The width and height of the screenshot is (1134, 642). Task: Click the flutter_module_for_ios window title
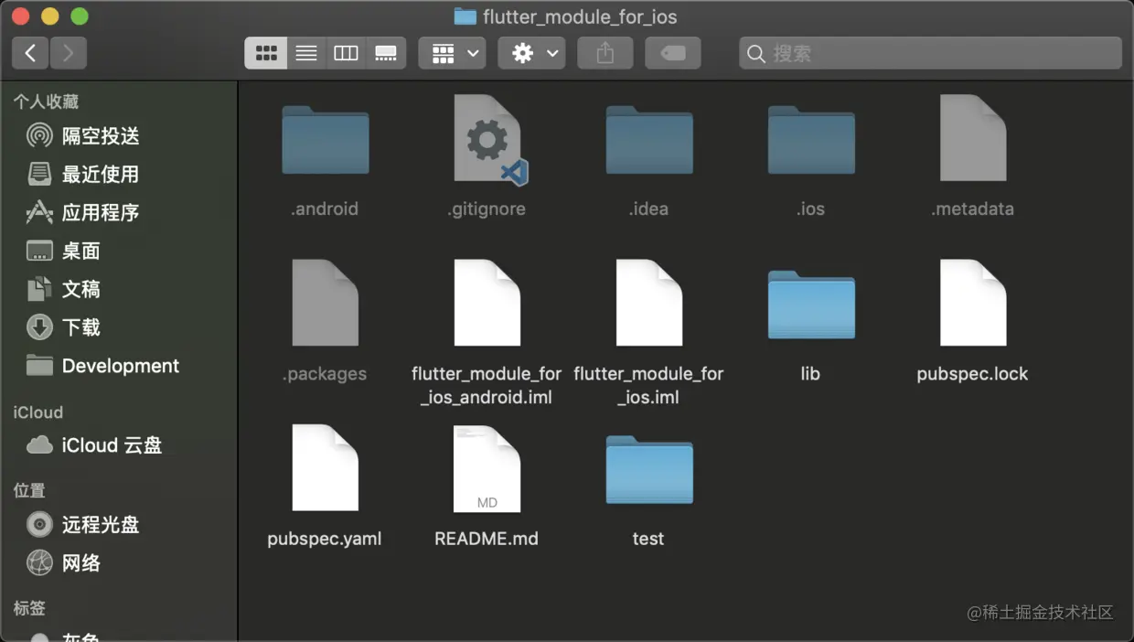click(580, 16)
